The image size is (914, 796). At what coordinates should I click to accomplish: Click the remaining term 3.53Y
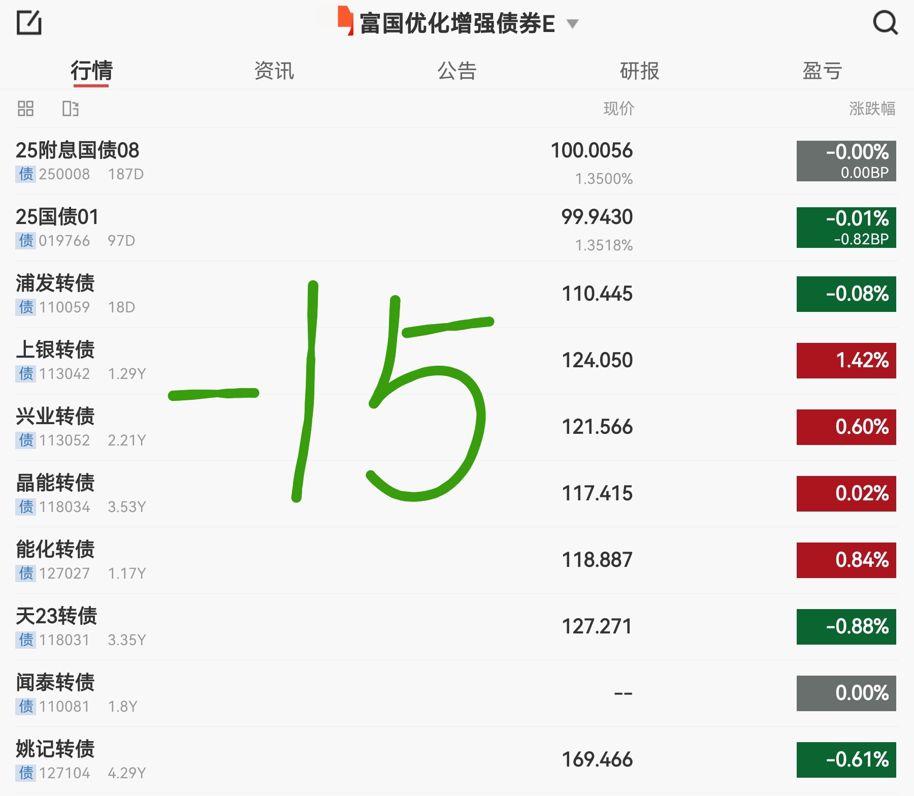click(x=126, y=506)
